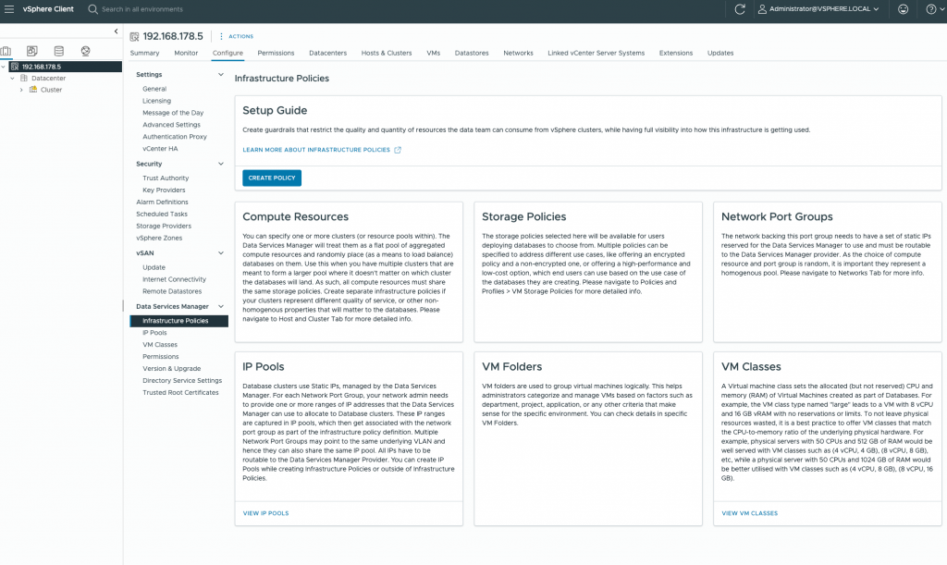Screen dimensions: 947x565
Task: Open the hamburger main menu
Action: (9, 9)
